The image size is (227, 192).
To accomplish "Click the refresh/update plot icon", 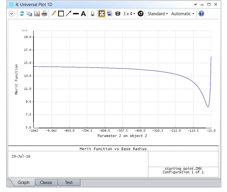I will (x=22, y=14).
